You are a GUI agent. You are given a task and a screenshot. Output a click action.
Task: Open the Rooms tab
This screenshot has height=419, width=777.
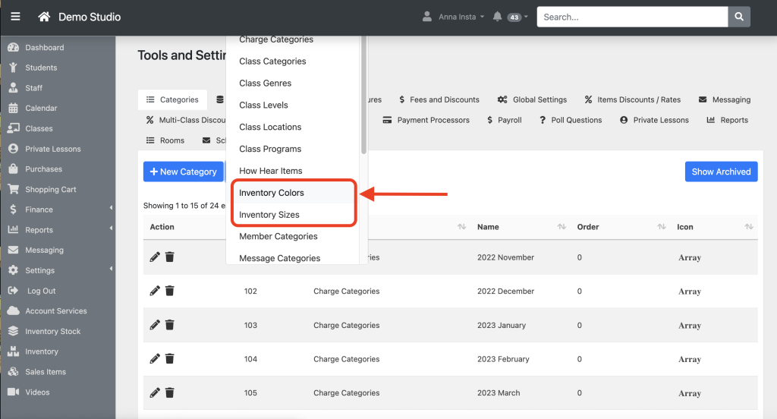coord(165,140)
